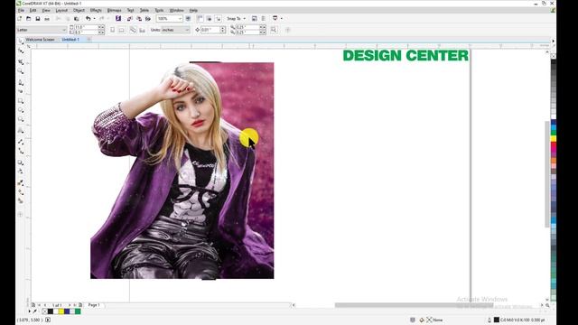Open the Units inches dropdown
Viewport: 578px width, 325px height.
(187, 30)
